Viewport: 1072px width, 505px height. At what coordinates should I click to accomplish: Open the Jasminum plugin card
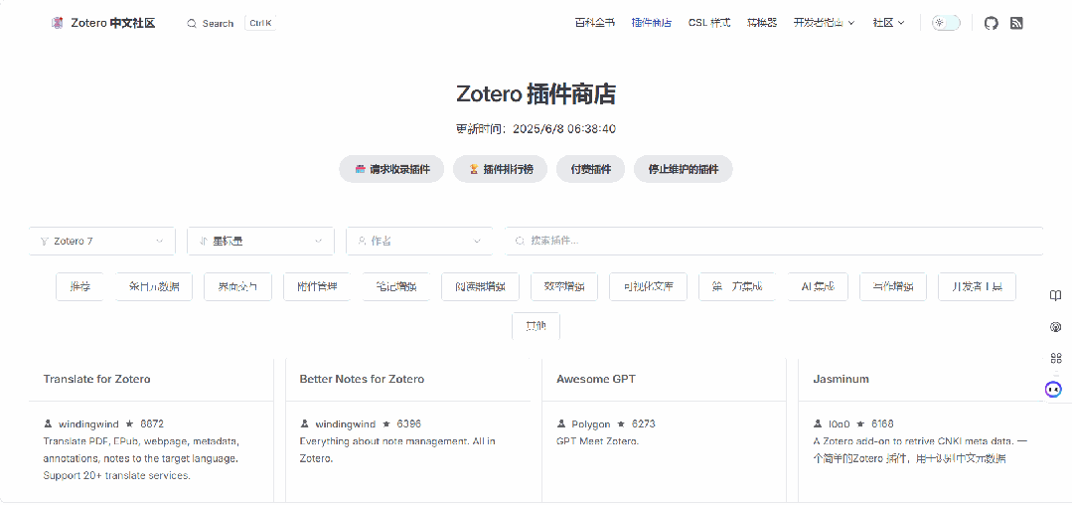point(920,430)
